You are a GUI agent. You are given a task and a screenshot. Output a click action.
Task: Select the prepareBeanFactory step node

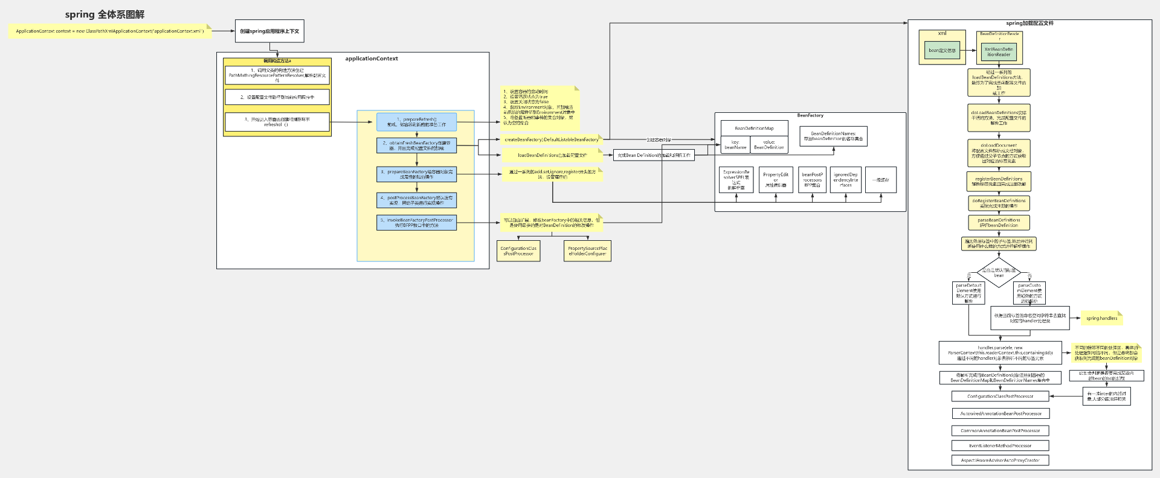click(416, 174)
